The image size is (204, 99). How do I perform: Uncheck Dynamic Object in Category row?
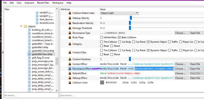click(x=148, y=42)
